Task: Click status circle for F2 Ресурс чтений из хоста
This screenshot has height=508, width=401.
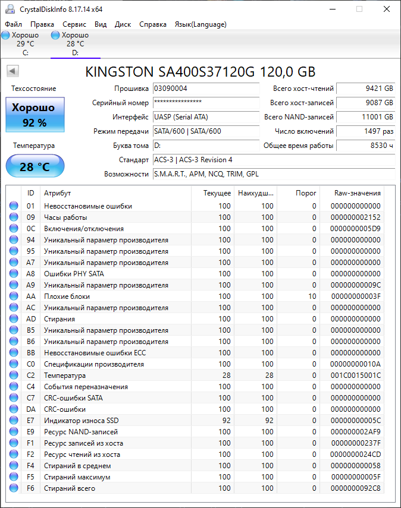Action: click(14, 454)
